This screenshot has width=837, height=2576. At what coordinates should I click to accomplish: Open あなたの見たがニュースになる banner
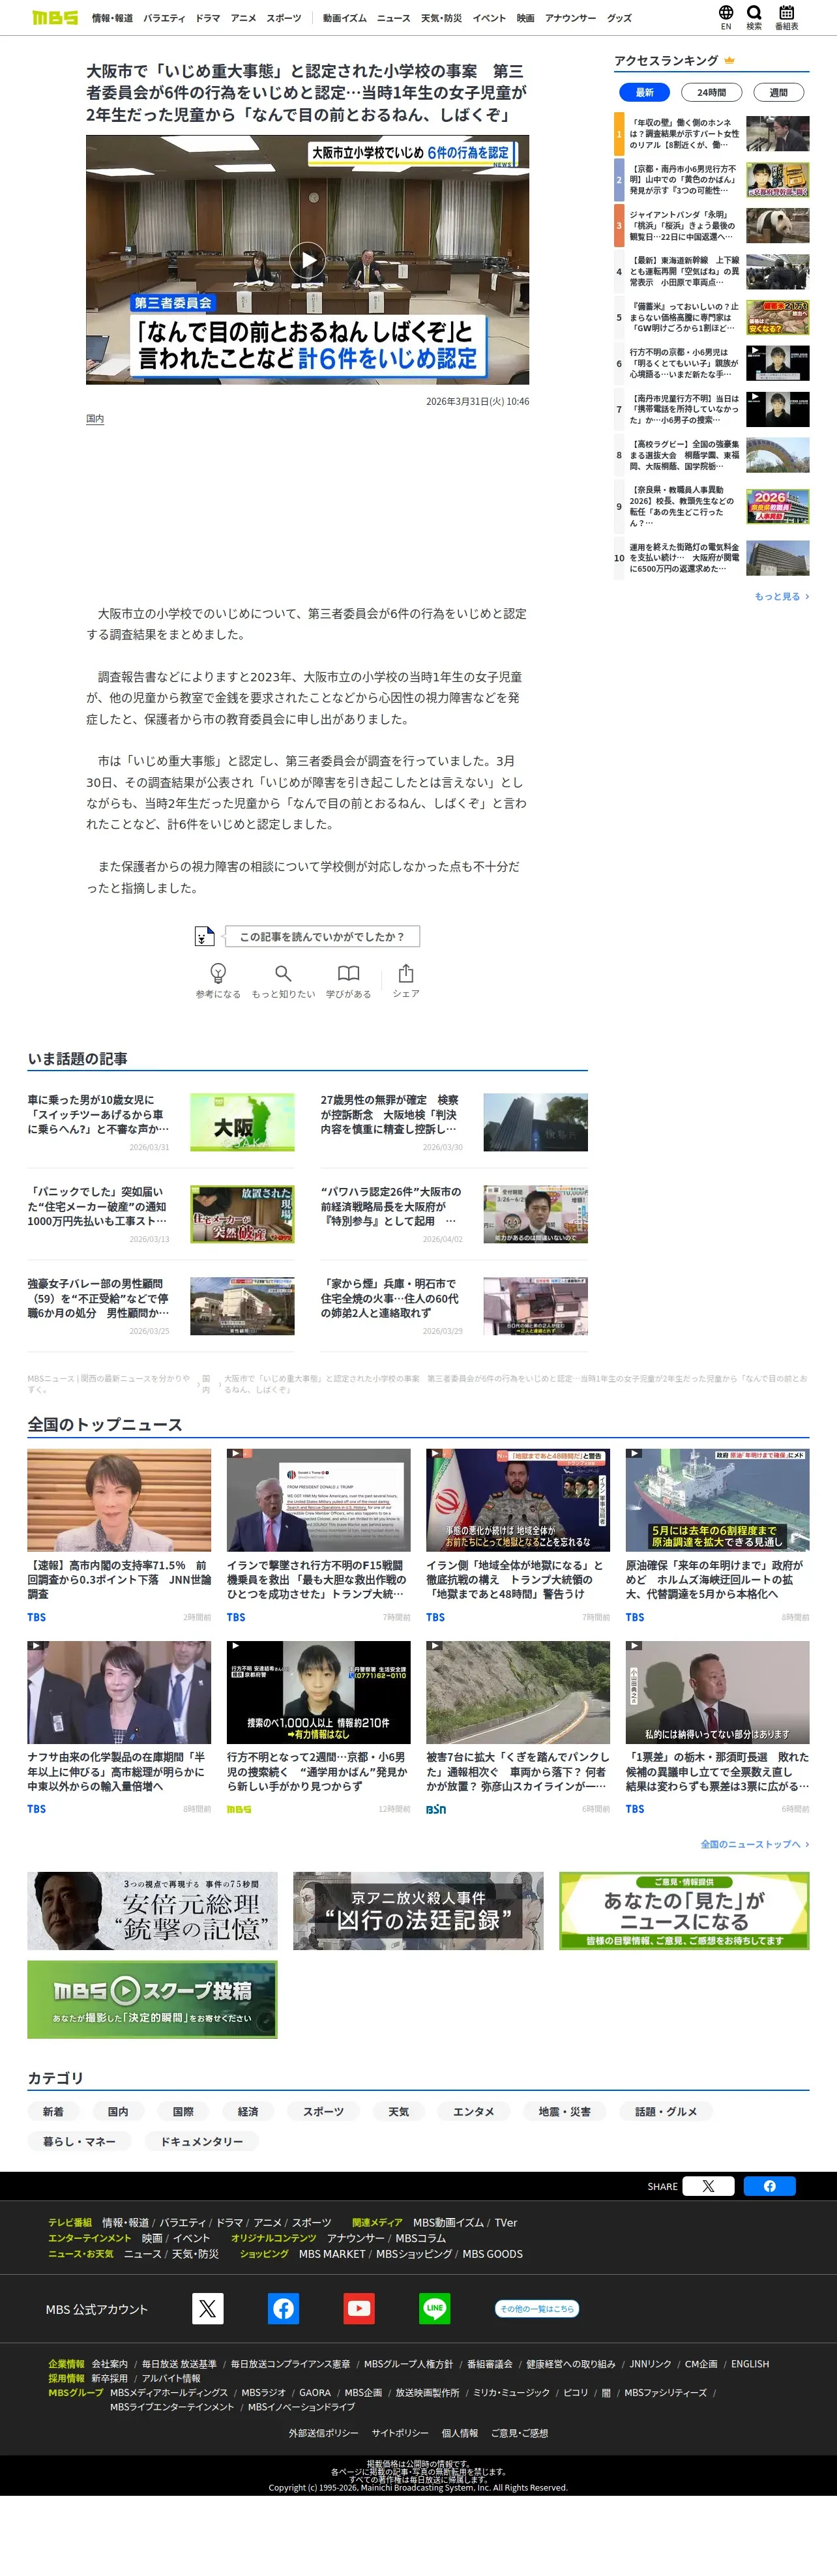[x=684, y=1911]
